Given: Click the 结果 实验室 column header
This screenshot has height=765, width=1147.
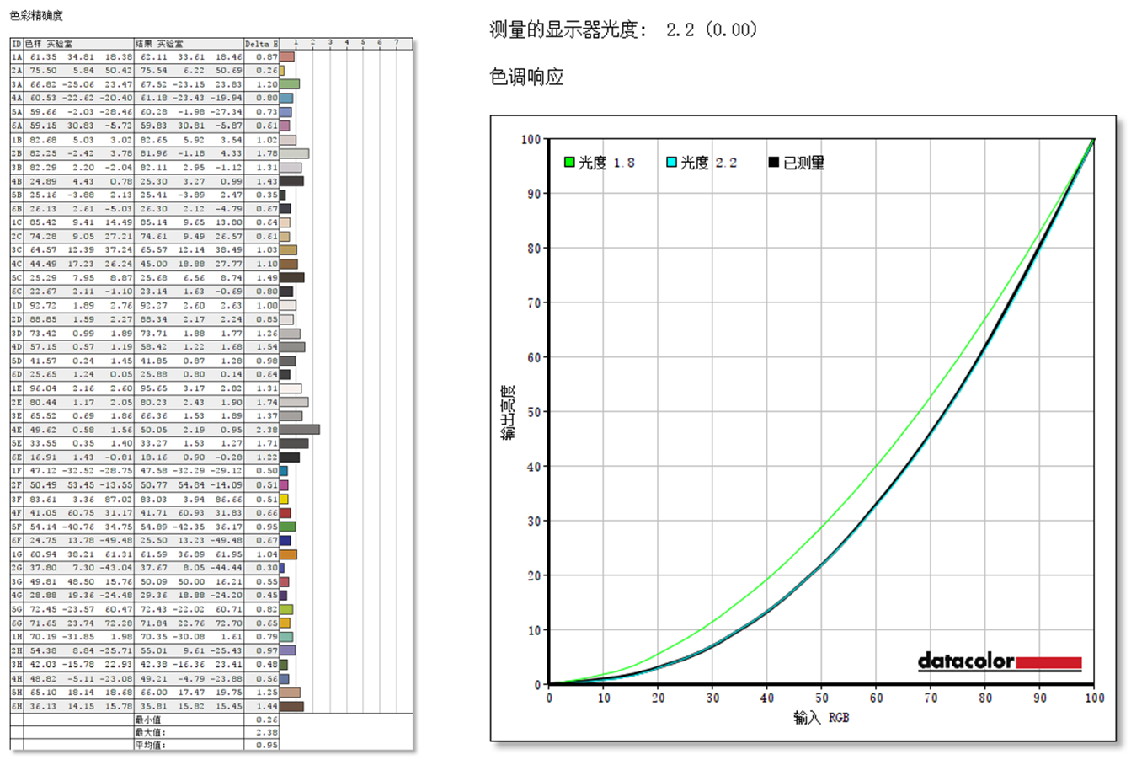Looking at the screenshot, I should click(x=159, y=43).
